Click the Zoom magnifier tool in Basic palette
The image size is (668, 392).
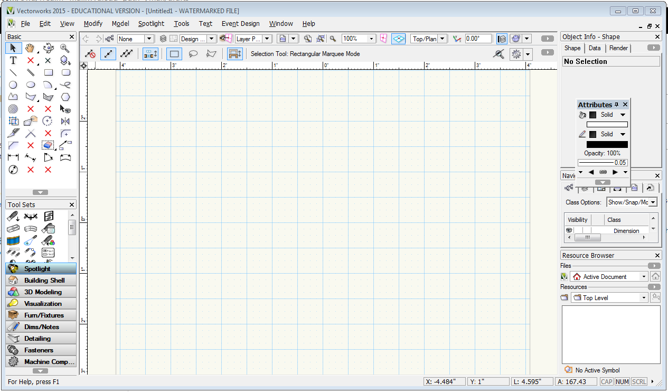tap(65, 48)
